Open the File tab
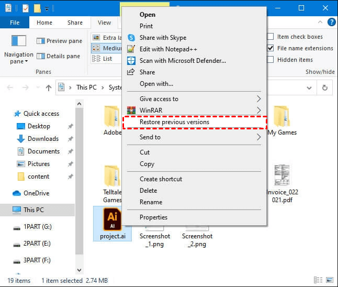This screenshot has width=338, height=287. point(15,23)
